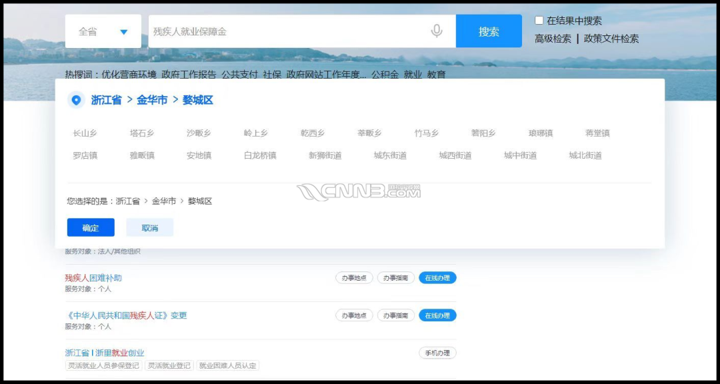Select 浙江省 in the location breadcrumb

107,100
